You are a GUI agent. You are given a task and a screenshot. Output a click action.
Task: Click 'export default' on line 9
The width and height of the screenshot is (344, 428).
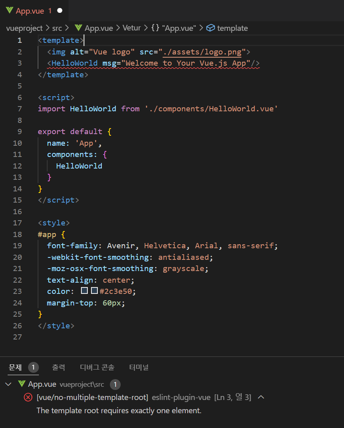click(x=70, y=132)
